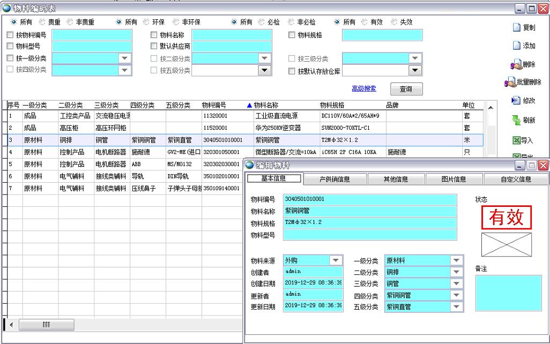
Task: Click the 修改 (modify) icon
Action: pos(516,101)
